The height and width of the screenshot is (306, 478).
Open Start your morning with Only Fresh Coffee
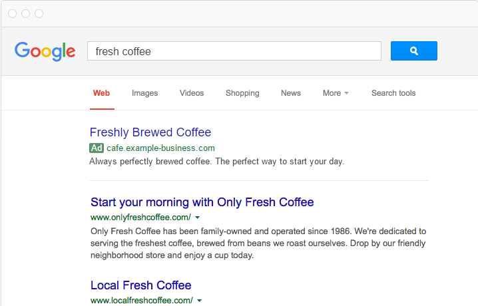coord(202,202)
